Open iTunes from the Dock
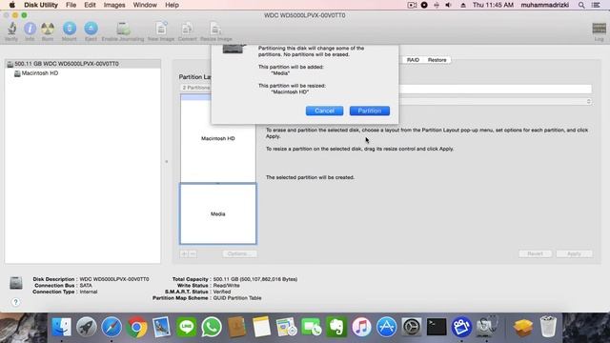This screenshot has height=343, width=610. 361,327
